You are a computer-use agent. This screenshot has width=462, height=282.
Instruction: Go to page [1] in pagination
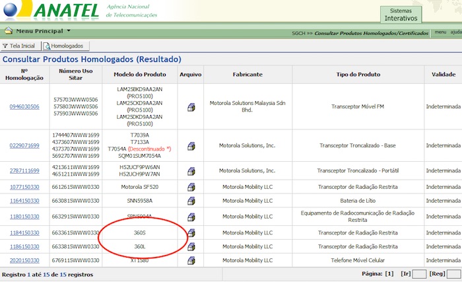click(x=389, y=273)
